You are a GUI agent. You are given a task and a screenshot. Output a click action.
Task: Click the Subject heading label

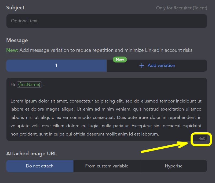pyautogui.click(x=15, y=8)
